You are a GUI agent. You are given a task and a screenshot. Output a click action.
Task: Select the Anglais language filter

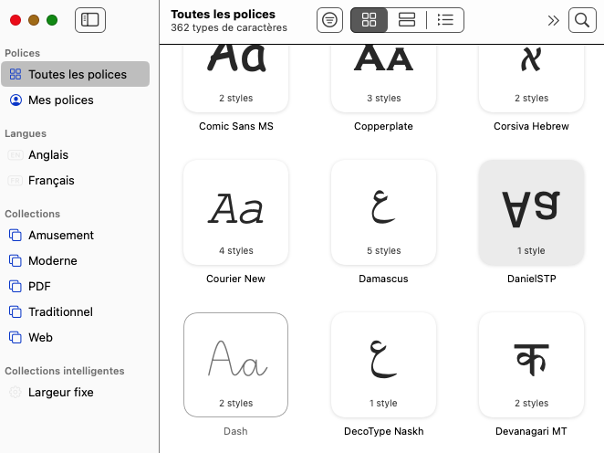(47, 154)
